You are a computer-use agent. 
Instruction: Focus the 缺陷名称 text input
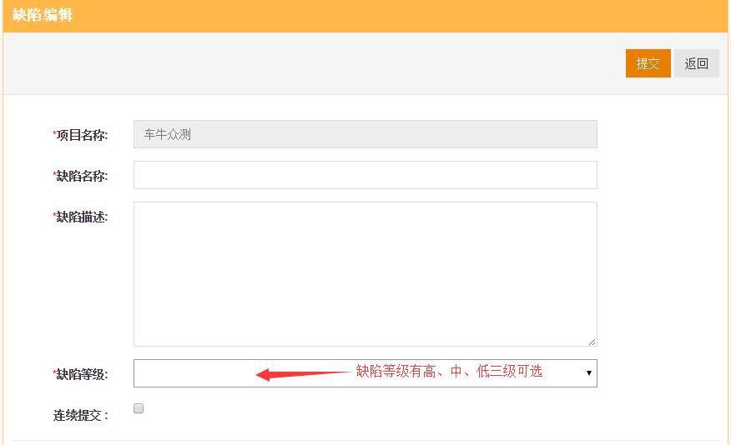coord(365,175)
